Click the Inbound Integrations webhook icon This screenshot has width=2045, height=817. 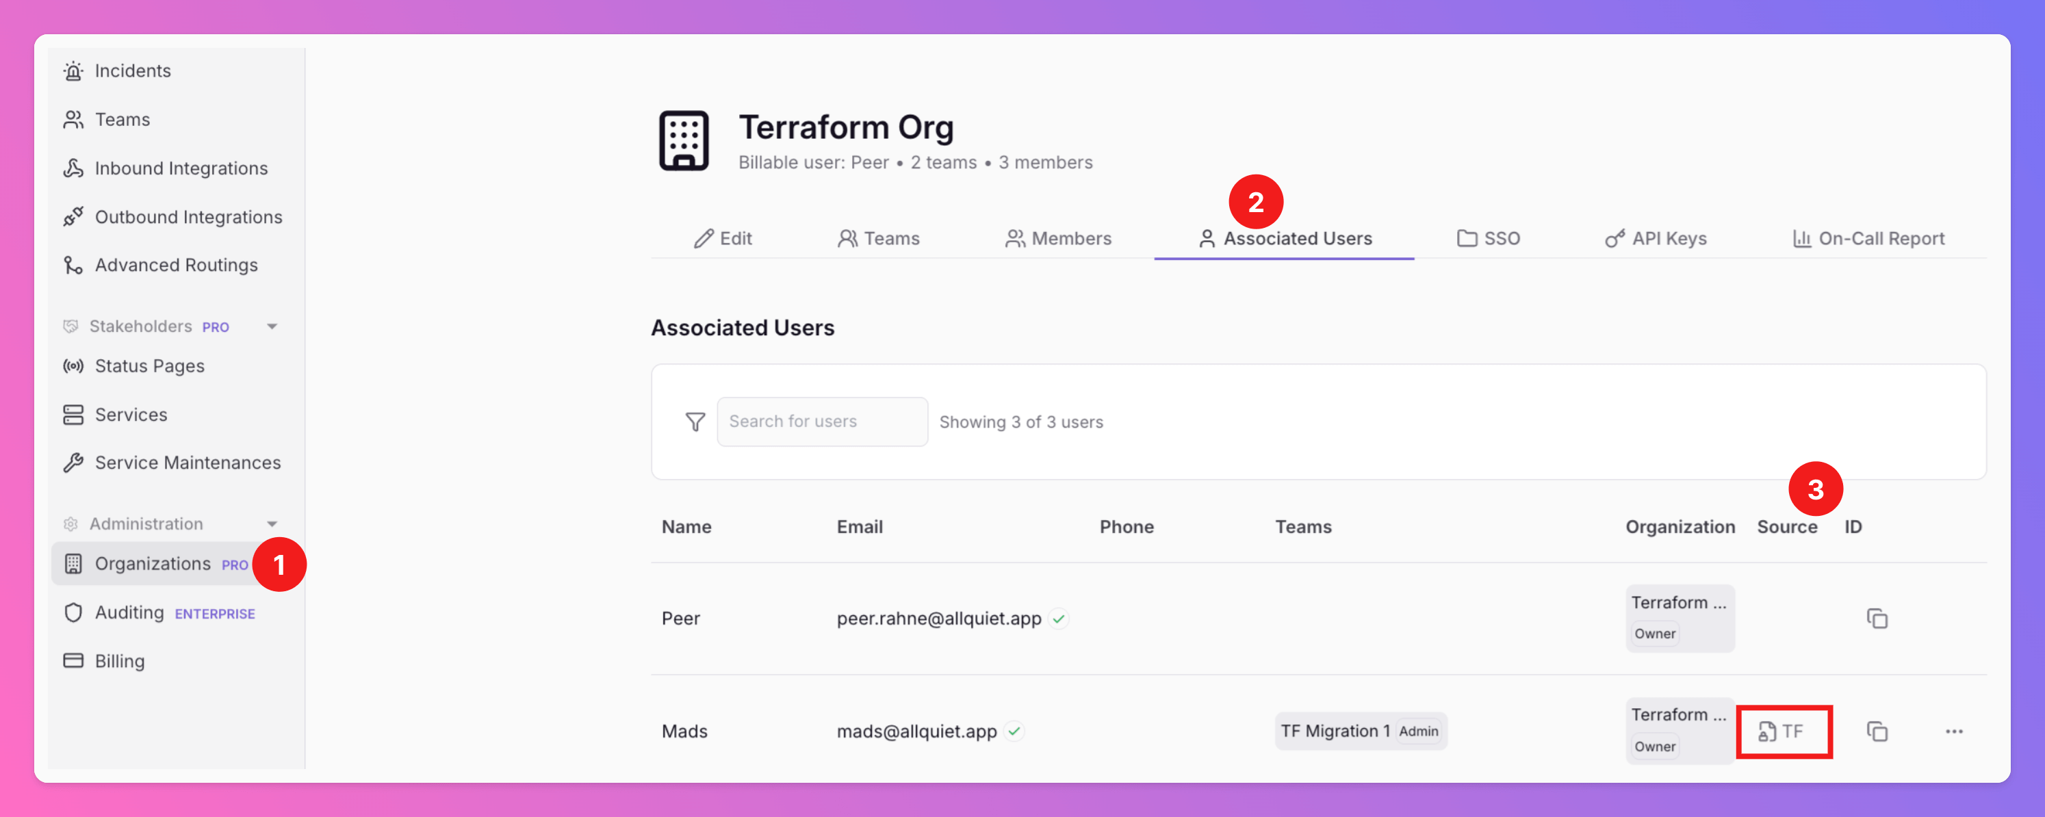point(73,168)
